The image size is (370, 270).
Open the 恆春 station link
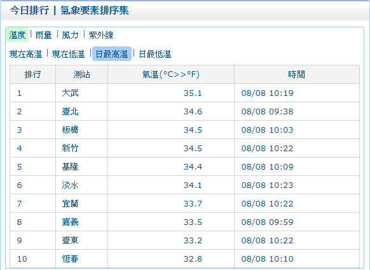(70, 259)
